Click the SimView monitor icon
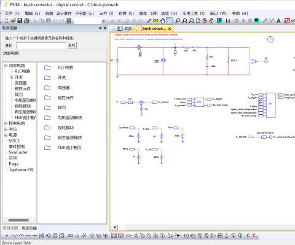The width and height of the screenshot is (295, 245). 256,20
